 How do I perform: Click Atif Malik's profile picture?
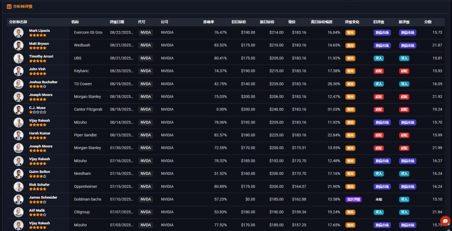tap(18, 212)
